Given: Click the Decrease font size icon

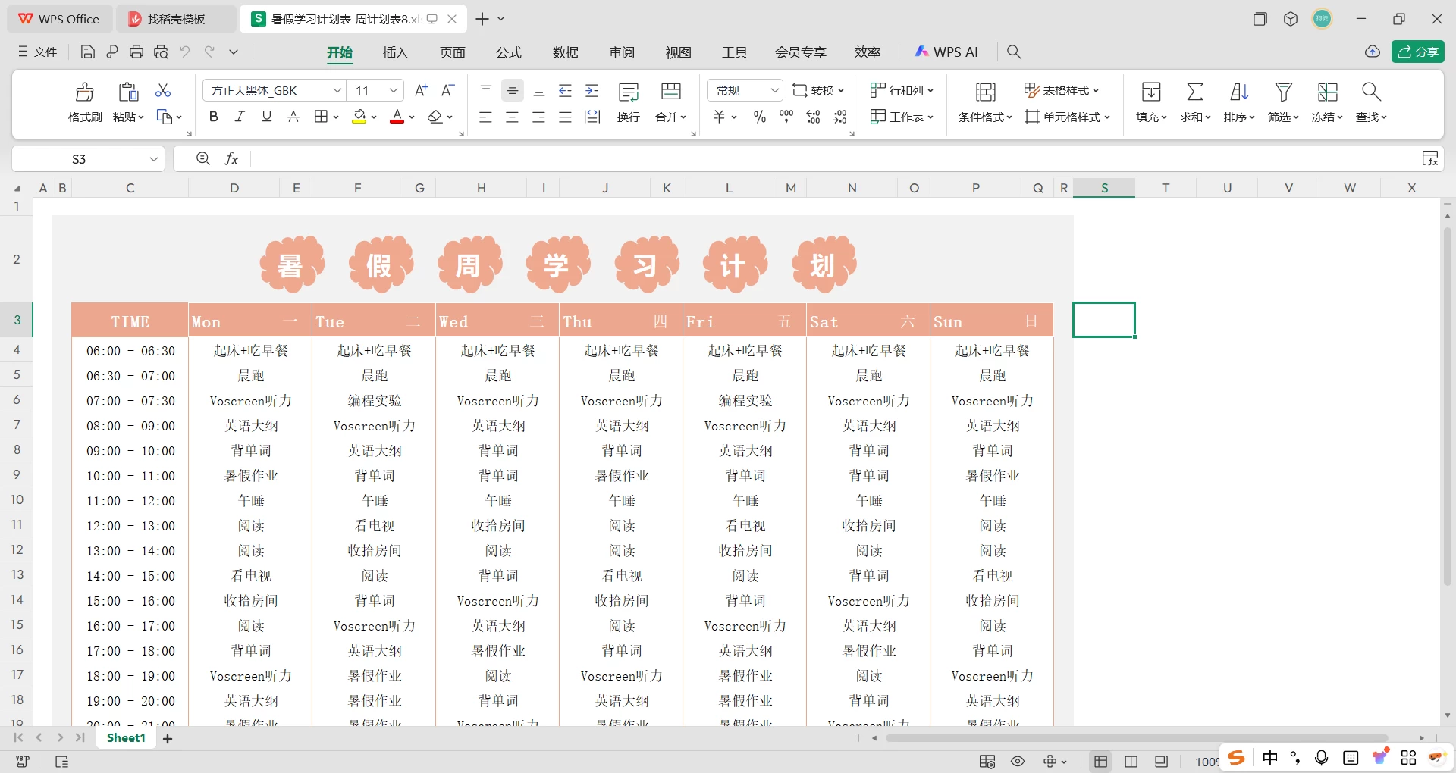Looking at the screenshot, I should click(447, 90).
